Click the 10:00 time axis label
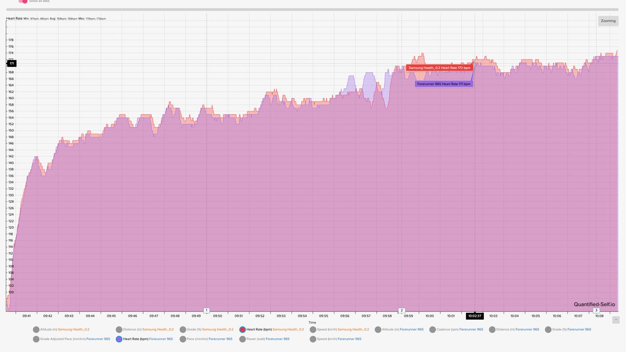Viewport: 626px width, 352px height. (430, 316)
